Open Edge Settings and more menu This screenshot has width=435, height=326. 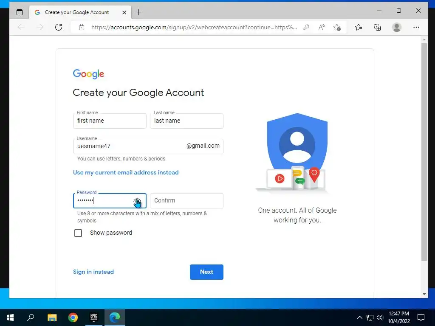tap(416, 27)
